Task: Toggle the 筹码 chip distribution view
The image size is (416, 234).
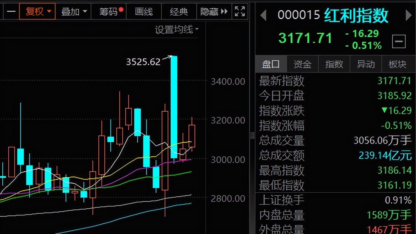Action: click(x=109, y=12)
